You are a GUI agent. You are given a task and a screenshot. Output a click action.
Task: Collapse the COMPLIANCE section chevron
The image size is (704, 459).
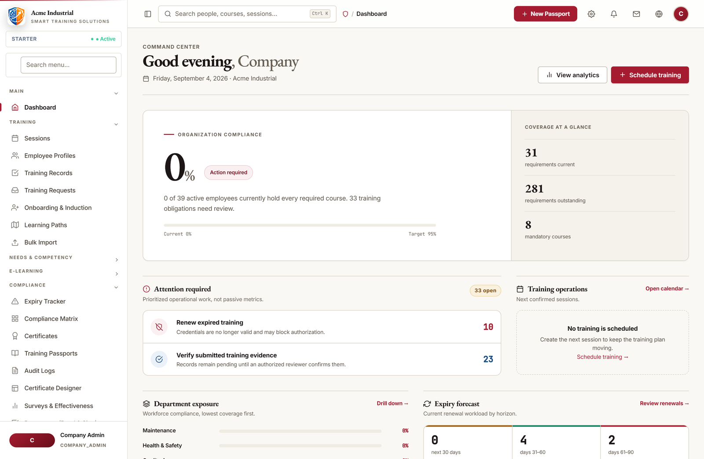116,288
